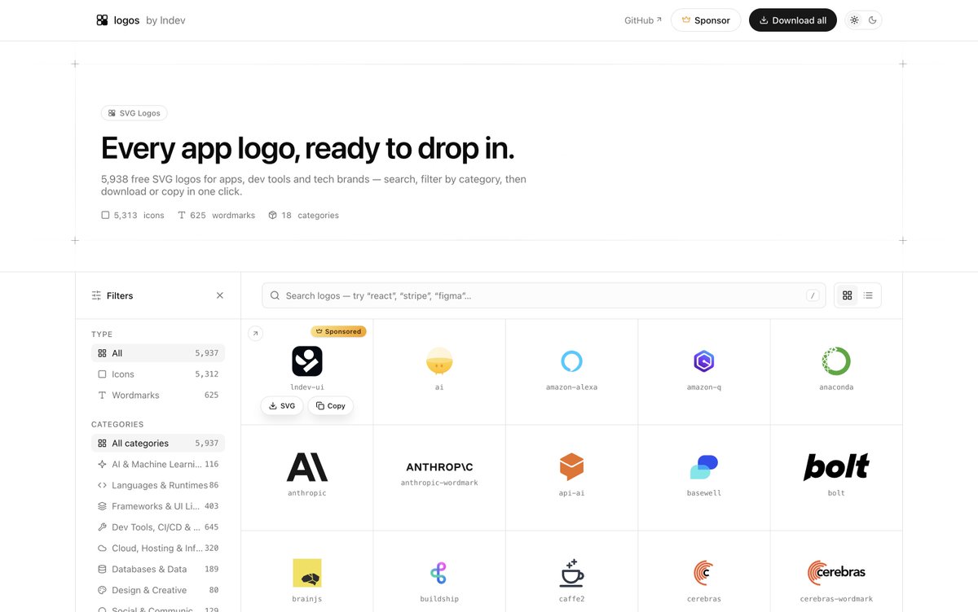Filter by Icons type

coord(158,374)
